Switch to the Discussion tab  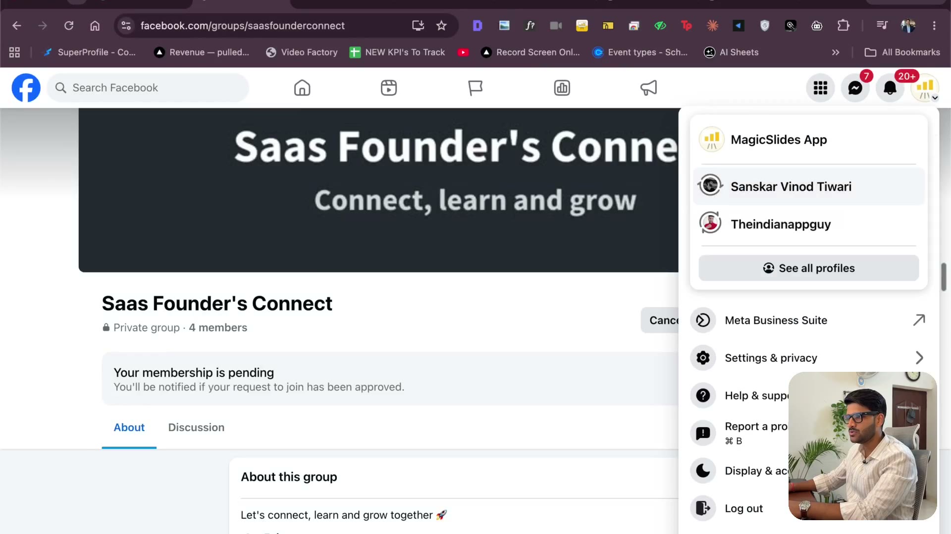pyautogui.click(x=196, y=428)
